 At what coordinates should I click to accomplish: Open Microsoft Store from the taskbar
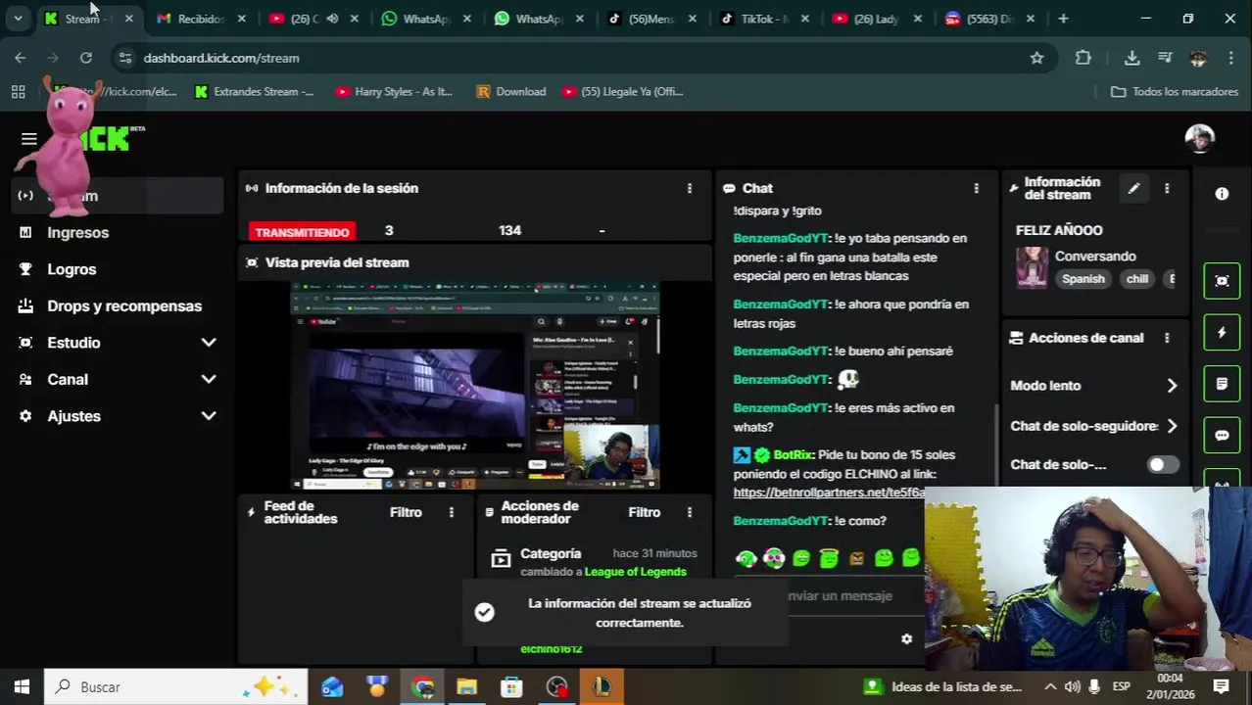click(511, 687)
